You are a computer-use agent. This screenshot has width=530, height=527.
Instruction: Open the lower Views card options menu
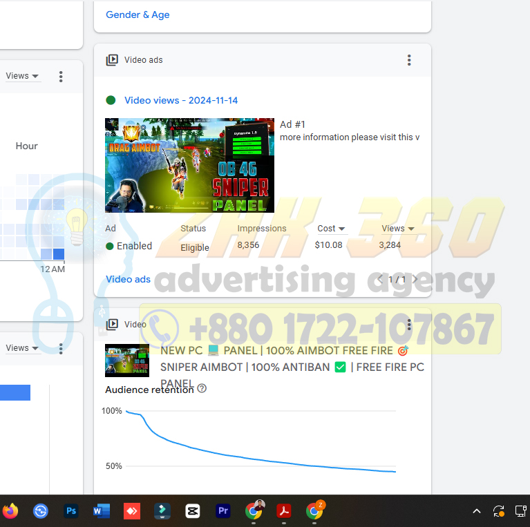point(61,348)
